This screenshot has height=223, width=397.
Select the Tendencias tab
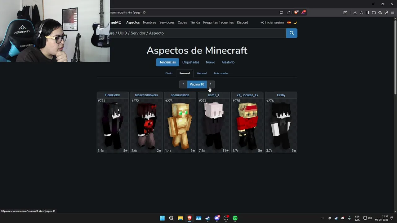click(167, 62)
